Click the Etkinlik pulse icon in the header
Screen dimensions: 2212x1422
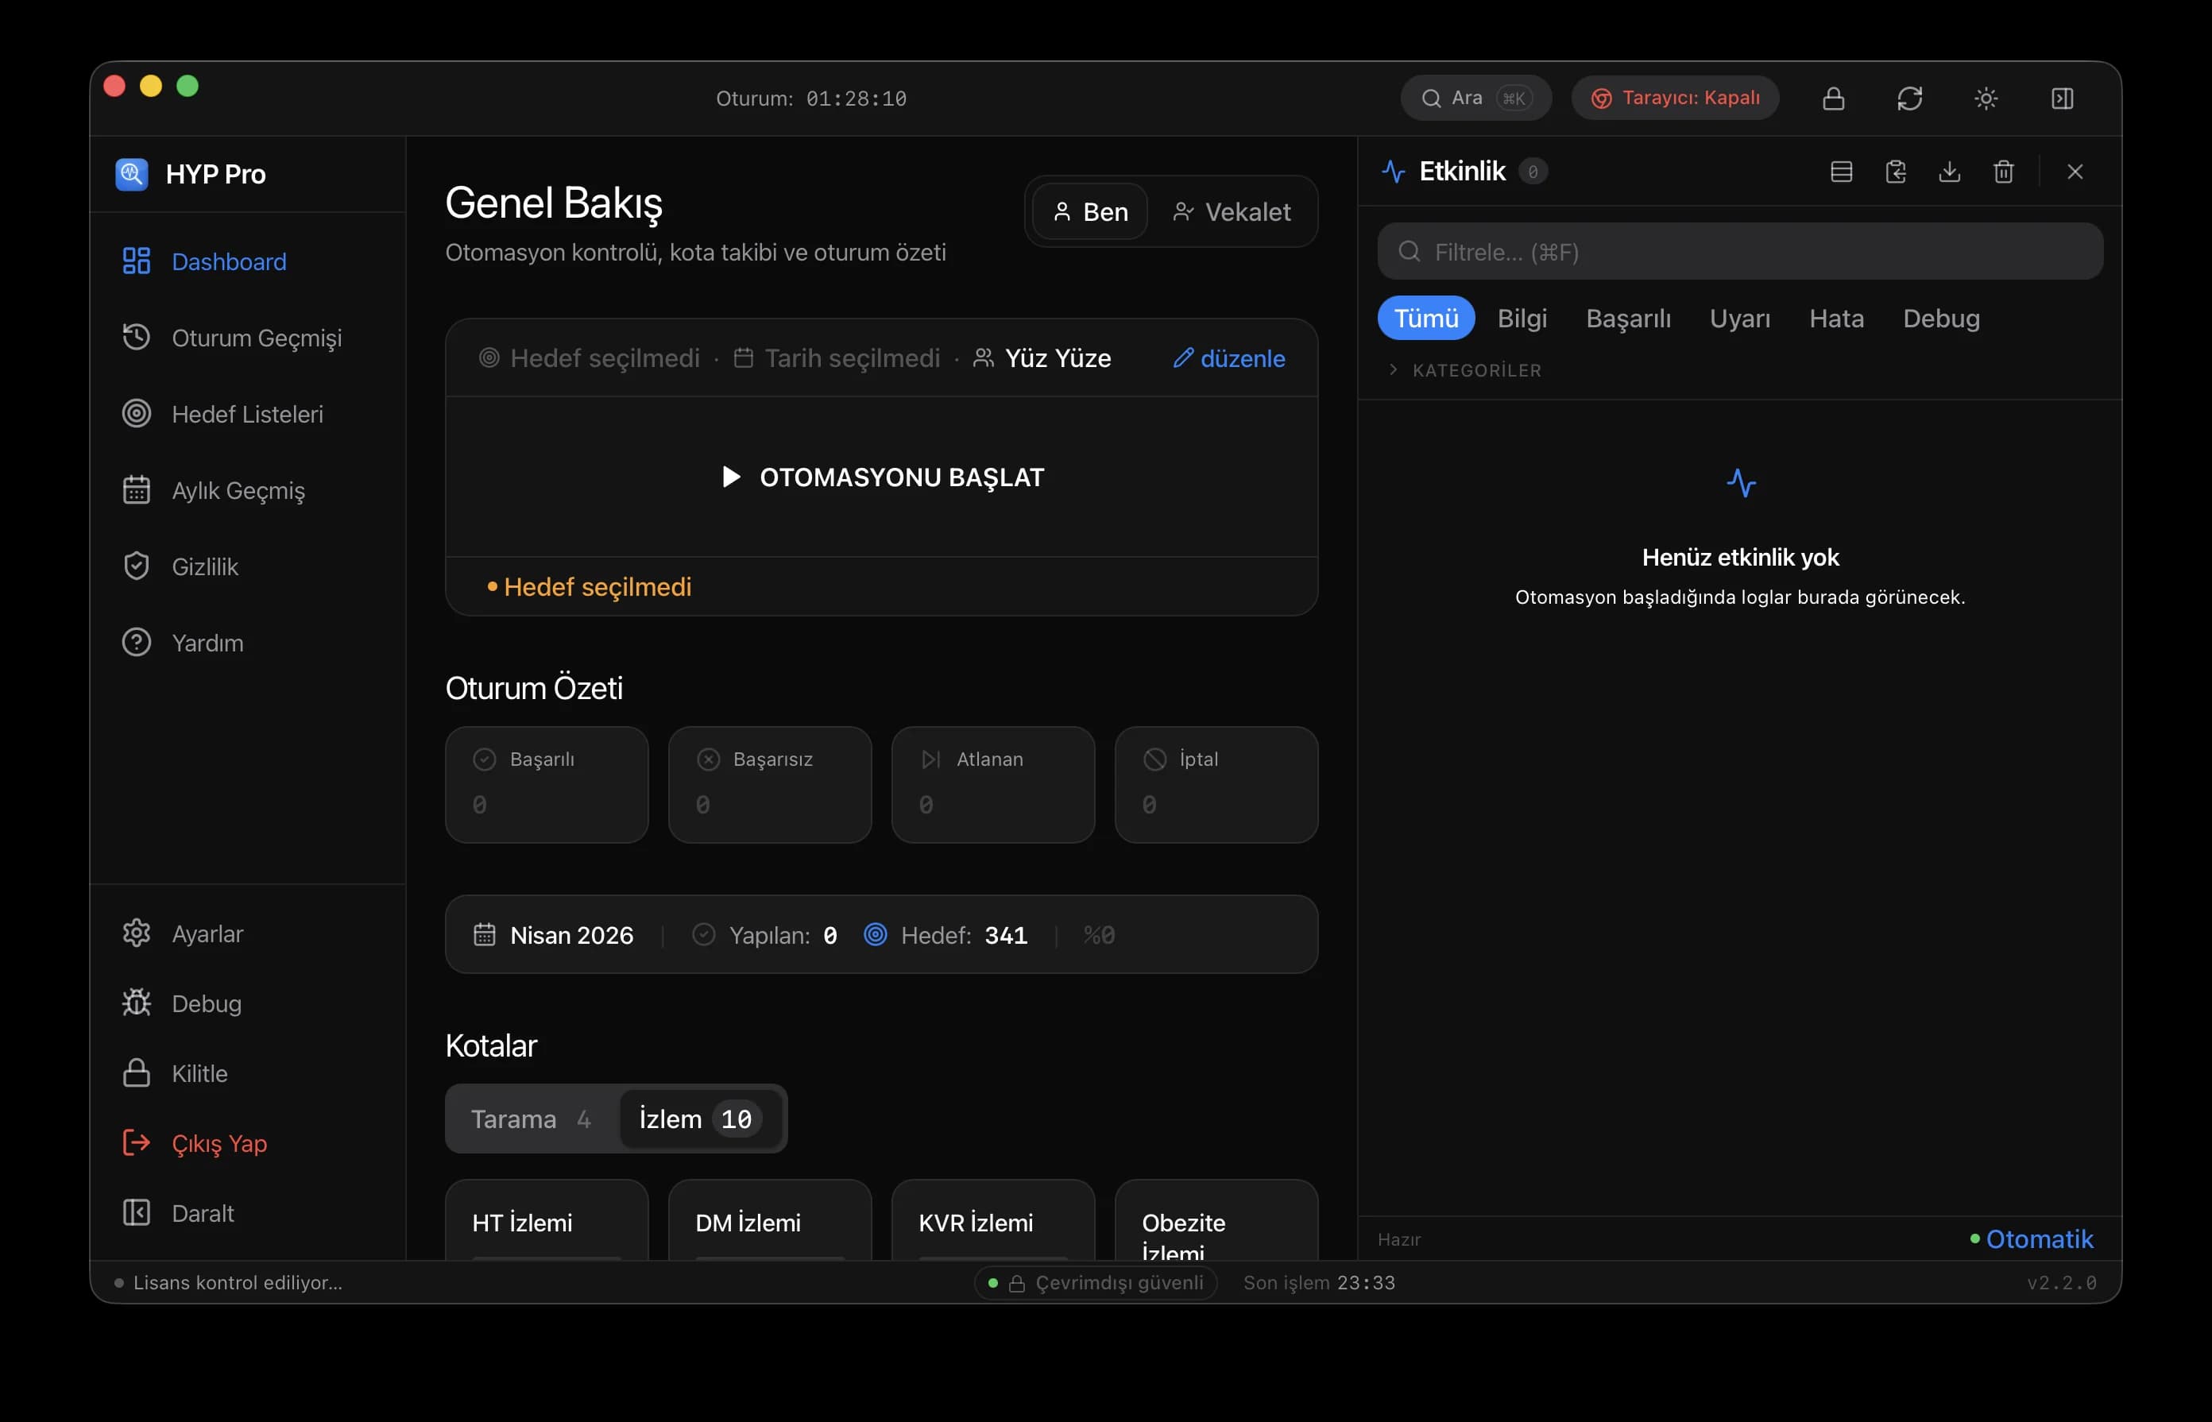pos(1394,172)
